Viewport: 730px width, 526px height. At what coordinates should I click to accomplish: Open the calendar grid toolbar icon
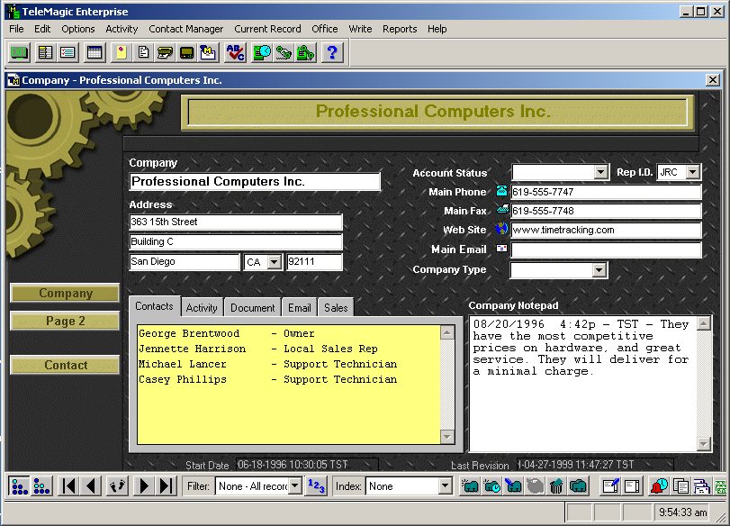coord(95,52)
